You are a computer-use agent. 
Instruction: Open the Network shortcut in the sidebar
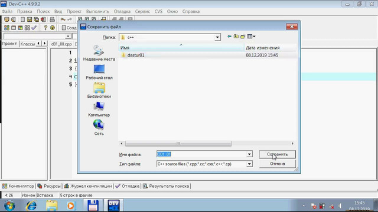[x=99, y=128]
